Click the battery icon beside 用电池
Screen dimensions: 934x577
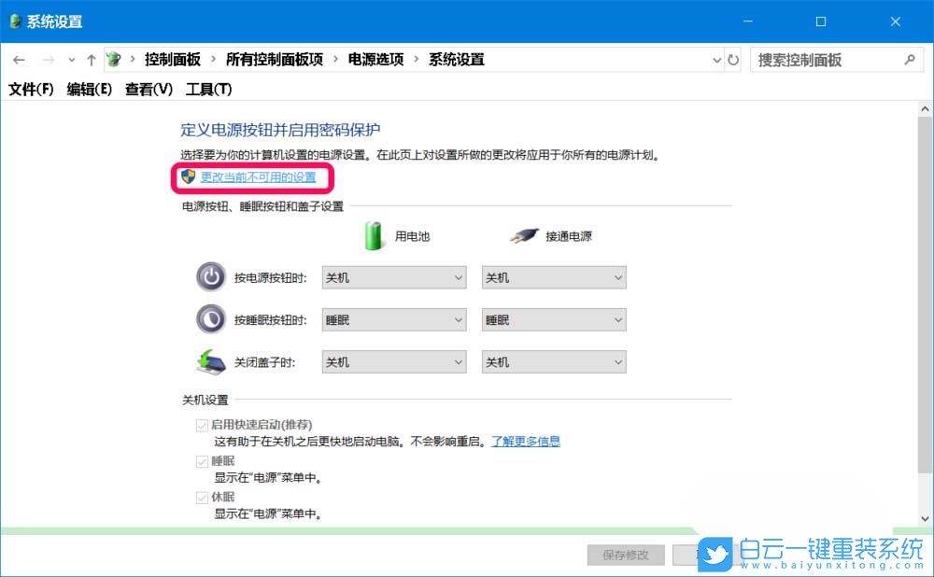click(x=373, y=235)
